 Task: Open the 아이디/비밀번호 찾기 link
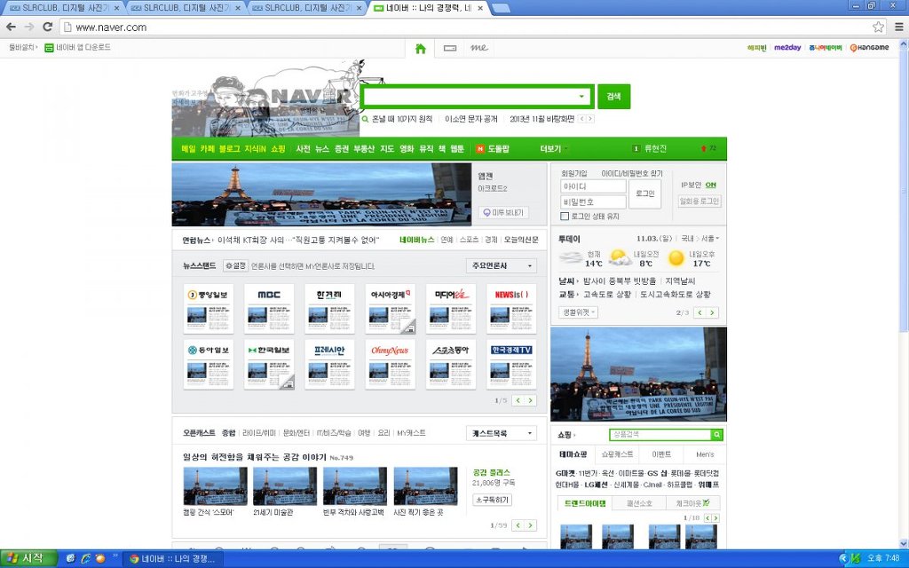tap(632, 173)
